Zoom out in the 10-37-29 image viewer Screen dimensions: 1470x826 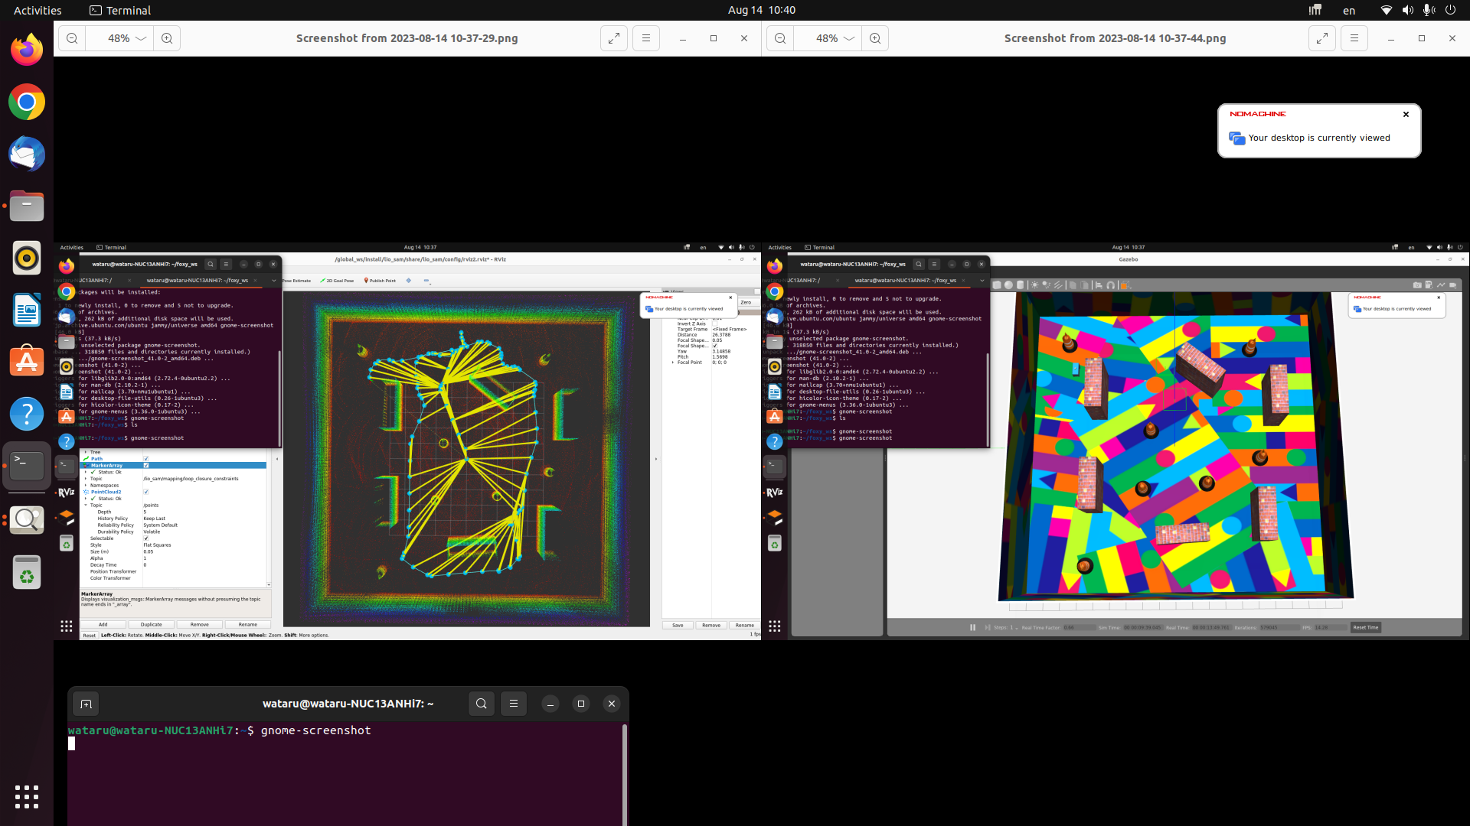click(x=72, y=38)
